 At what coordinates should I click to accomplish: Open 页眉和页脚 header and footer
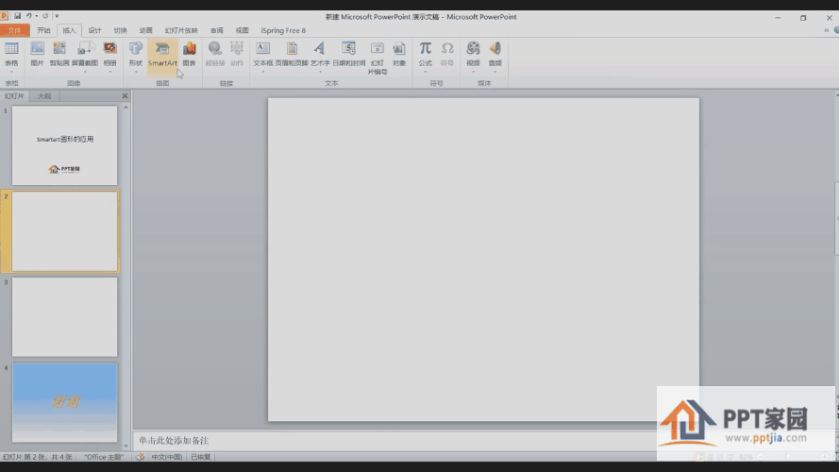pyautogui.click(x=292, y=54)
